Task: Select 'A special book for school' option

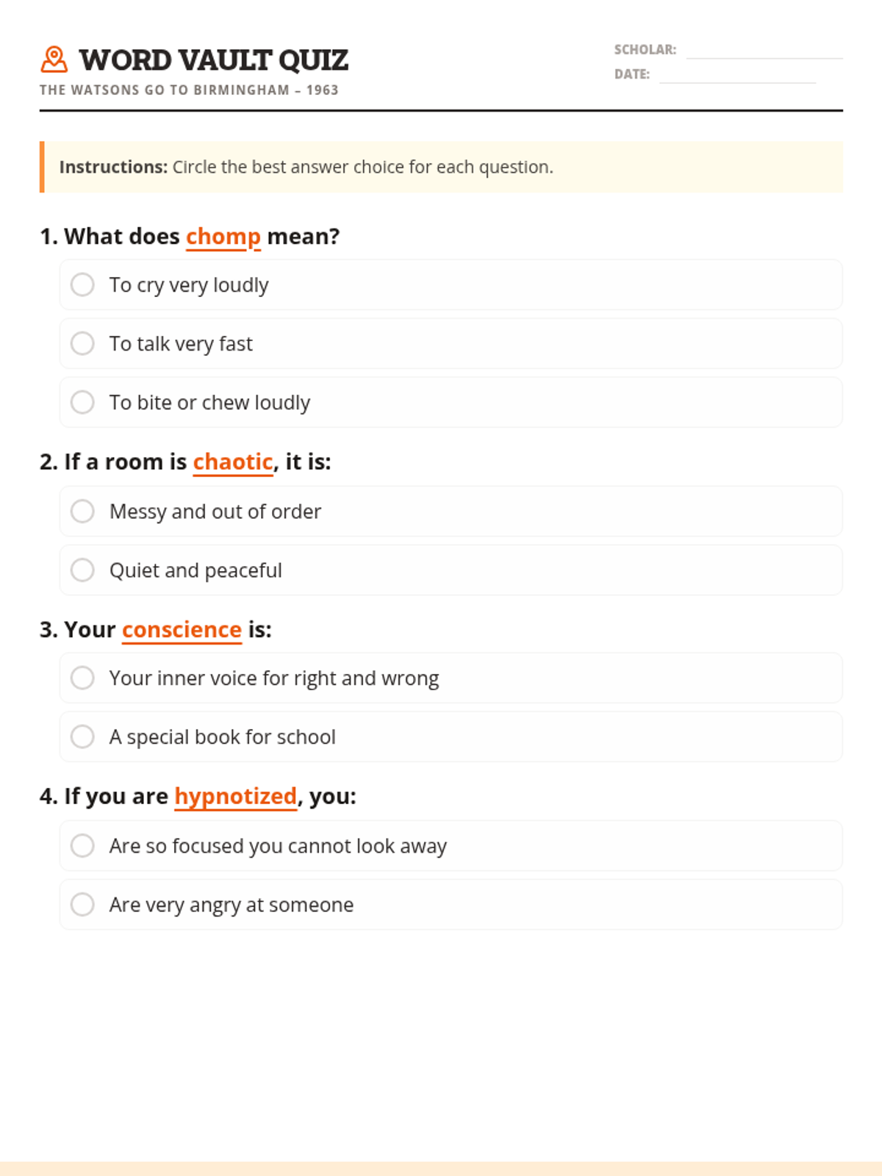Action: [x=82, y=736]
